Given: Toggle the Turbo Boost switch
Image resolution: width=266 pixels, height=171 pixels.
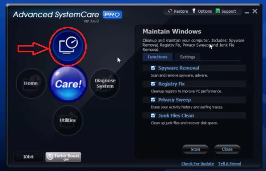Looking at the screenshot, I should click(63, 157).
